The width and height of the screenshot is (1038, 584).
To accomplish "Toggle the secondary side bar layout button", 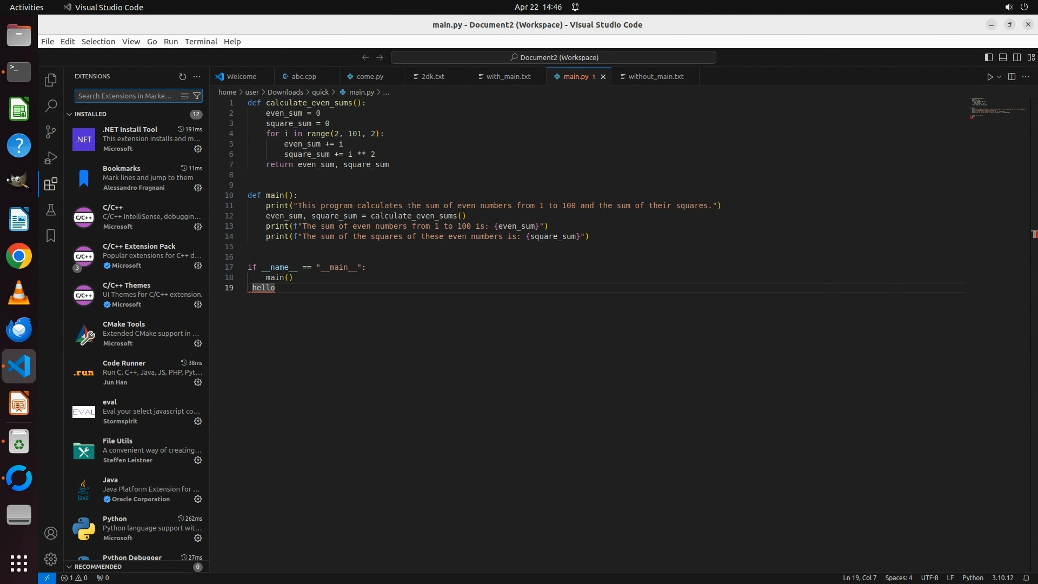I will pyautogui.click(x=1017, y=57).
